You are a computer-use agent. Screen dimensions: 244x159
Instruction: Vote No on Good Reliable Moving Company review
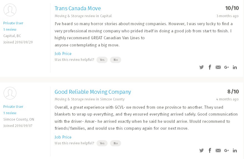(116, 143)
